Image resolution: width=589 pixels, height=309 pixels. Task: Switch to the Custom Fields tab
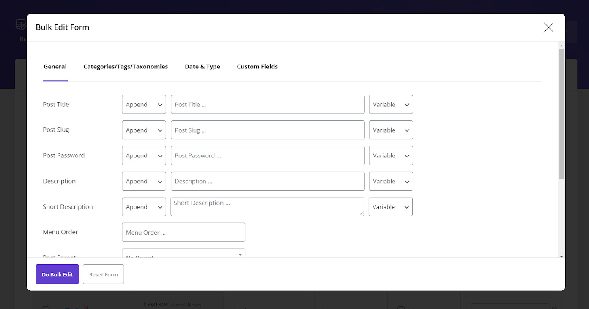pos(257,67)
